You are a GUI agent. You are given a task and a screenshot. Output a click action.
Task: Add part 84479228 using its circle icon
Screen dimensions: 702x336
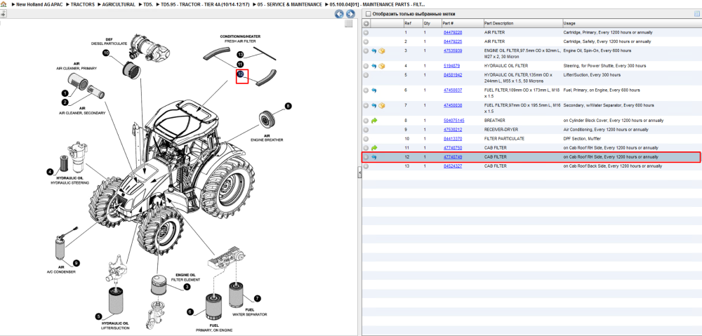366,33
